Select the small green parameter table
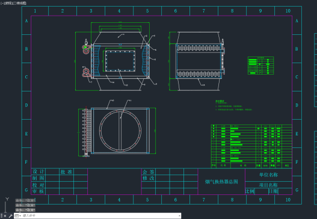The height and width of the screenshot is (219, 317). coord(260,66)
